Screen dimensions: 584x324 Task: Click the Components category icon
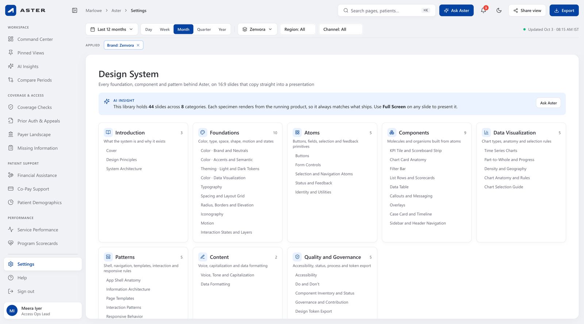[x=392, y=132]
